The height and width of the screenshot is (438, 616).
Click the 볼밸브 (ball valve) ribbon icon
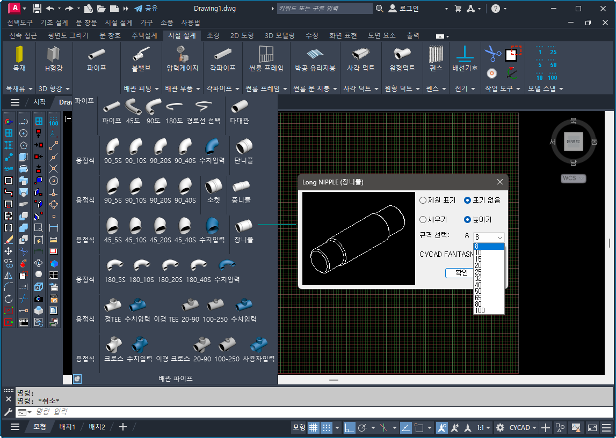coord(141,55)
